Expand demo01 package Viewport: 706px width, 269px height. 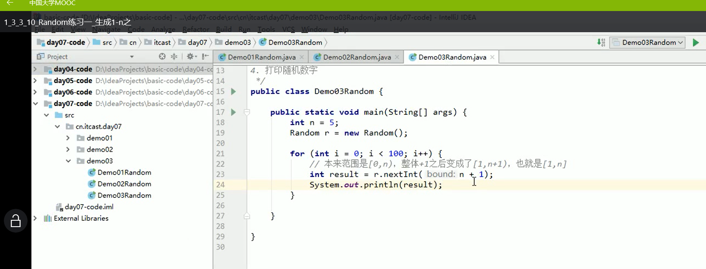[x=68, y=138]
